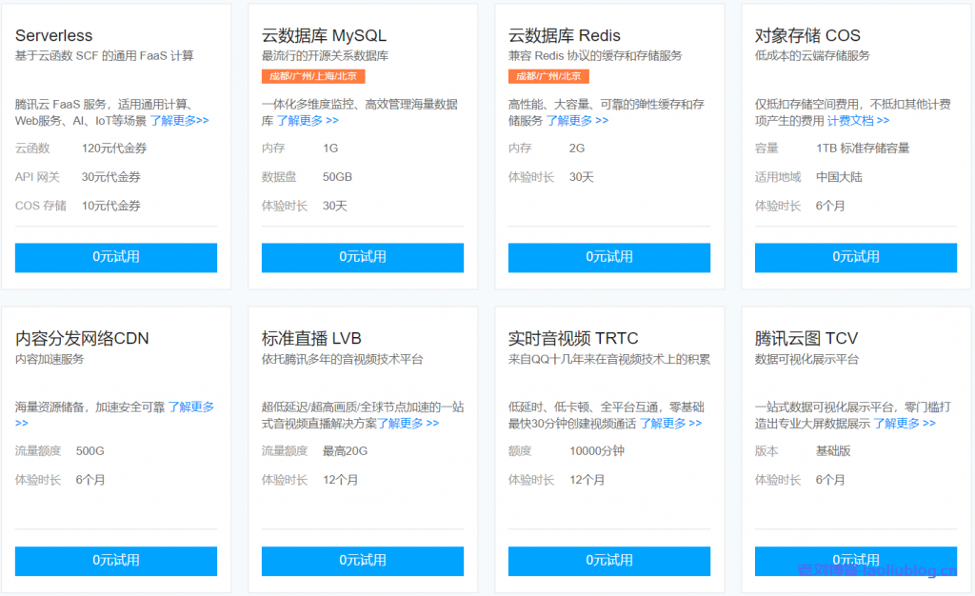Click 了解更多 in the CDN card
Image resolution: width=975 pixels, height=596 pixels.
tap(191, 407)
